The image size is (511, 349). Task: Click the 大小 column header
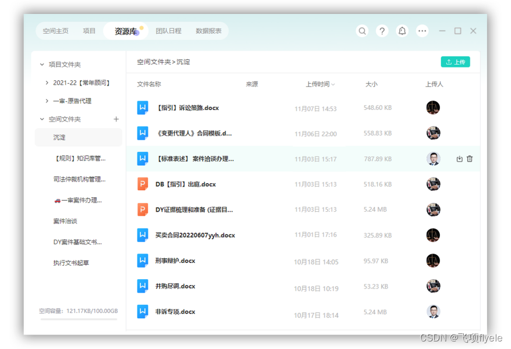(x=371, y=84)
